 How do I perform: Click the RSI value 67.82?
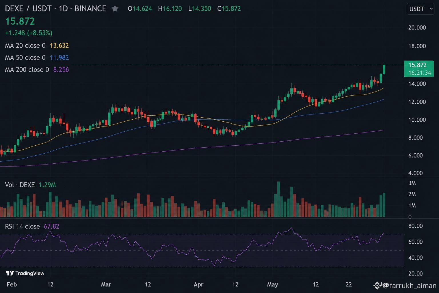(51, 226)
